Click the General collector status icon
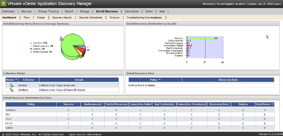283x136 pixels. 12,85
